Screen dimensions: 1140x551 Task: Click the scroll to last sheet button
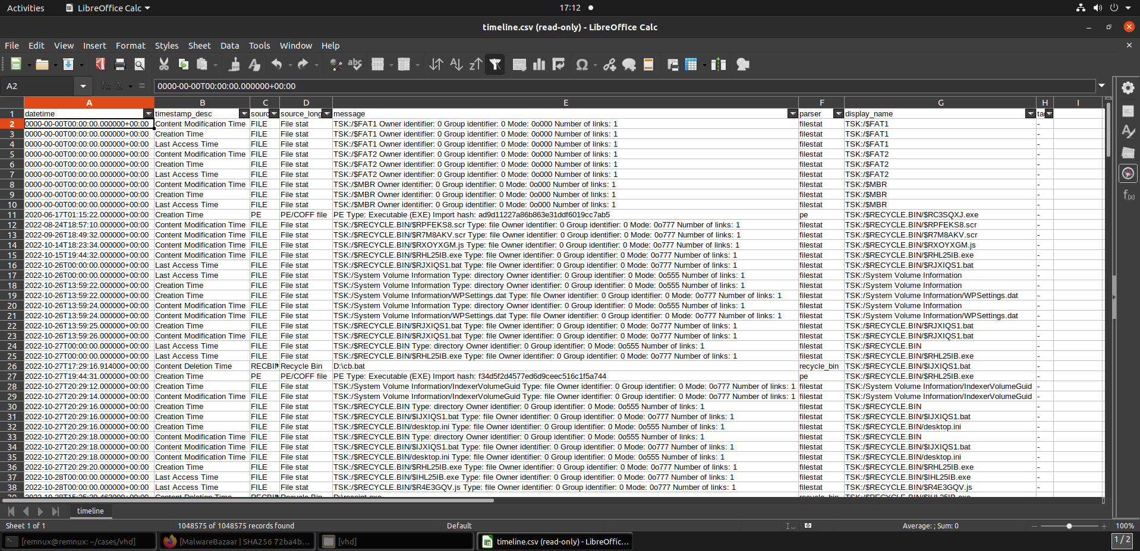(x=55, y=511)
